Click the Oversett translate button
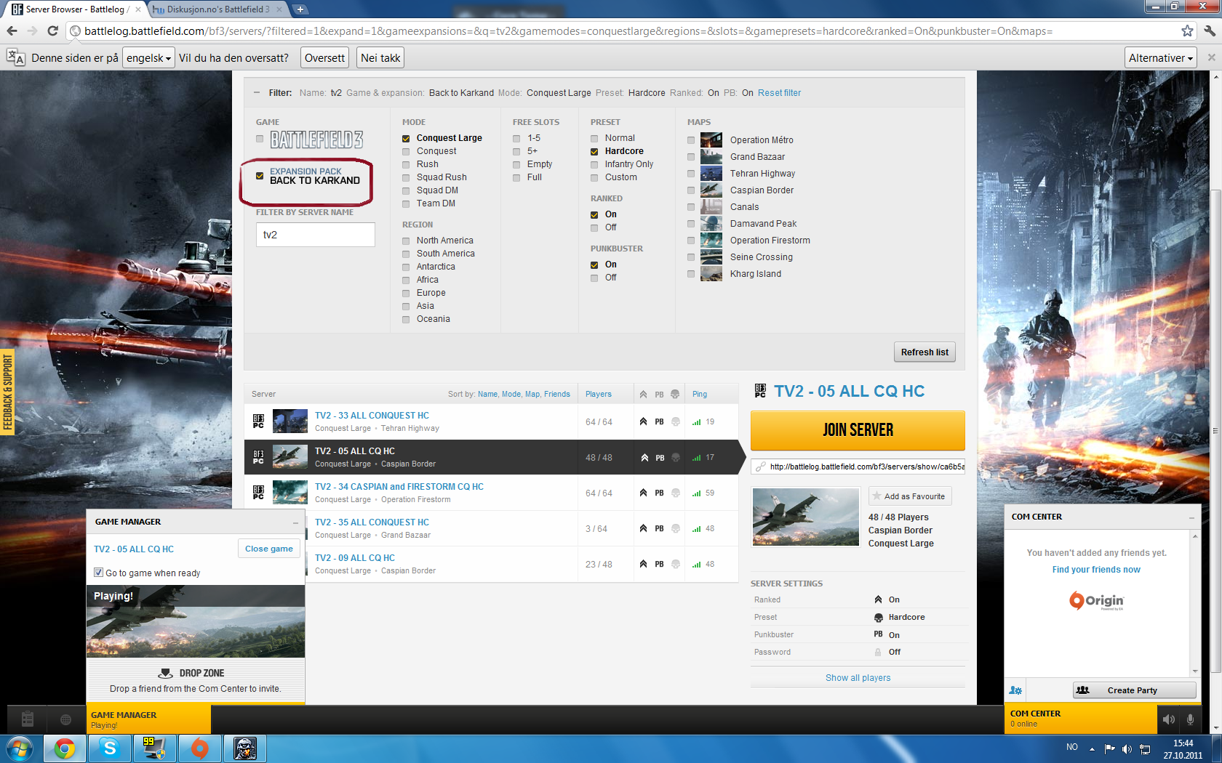Screen dimensions: 1222x763 (324, 58)
